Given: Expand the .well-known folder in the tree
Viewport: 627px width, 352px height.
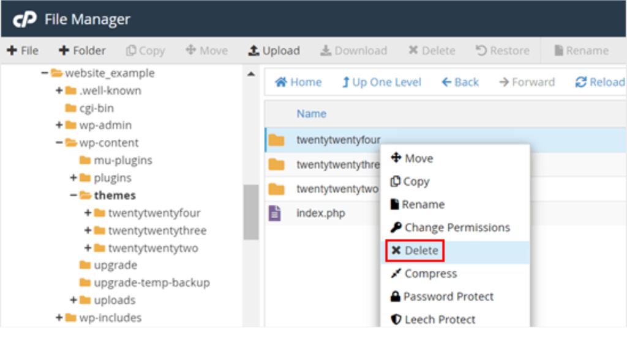Looking at the screenshot, I should pyautogui.click(x=59, y=90).
